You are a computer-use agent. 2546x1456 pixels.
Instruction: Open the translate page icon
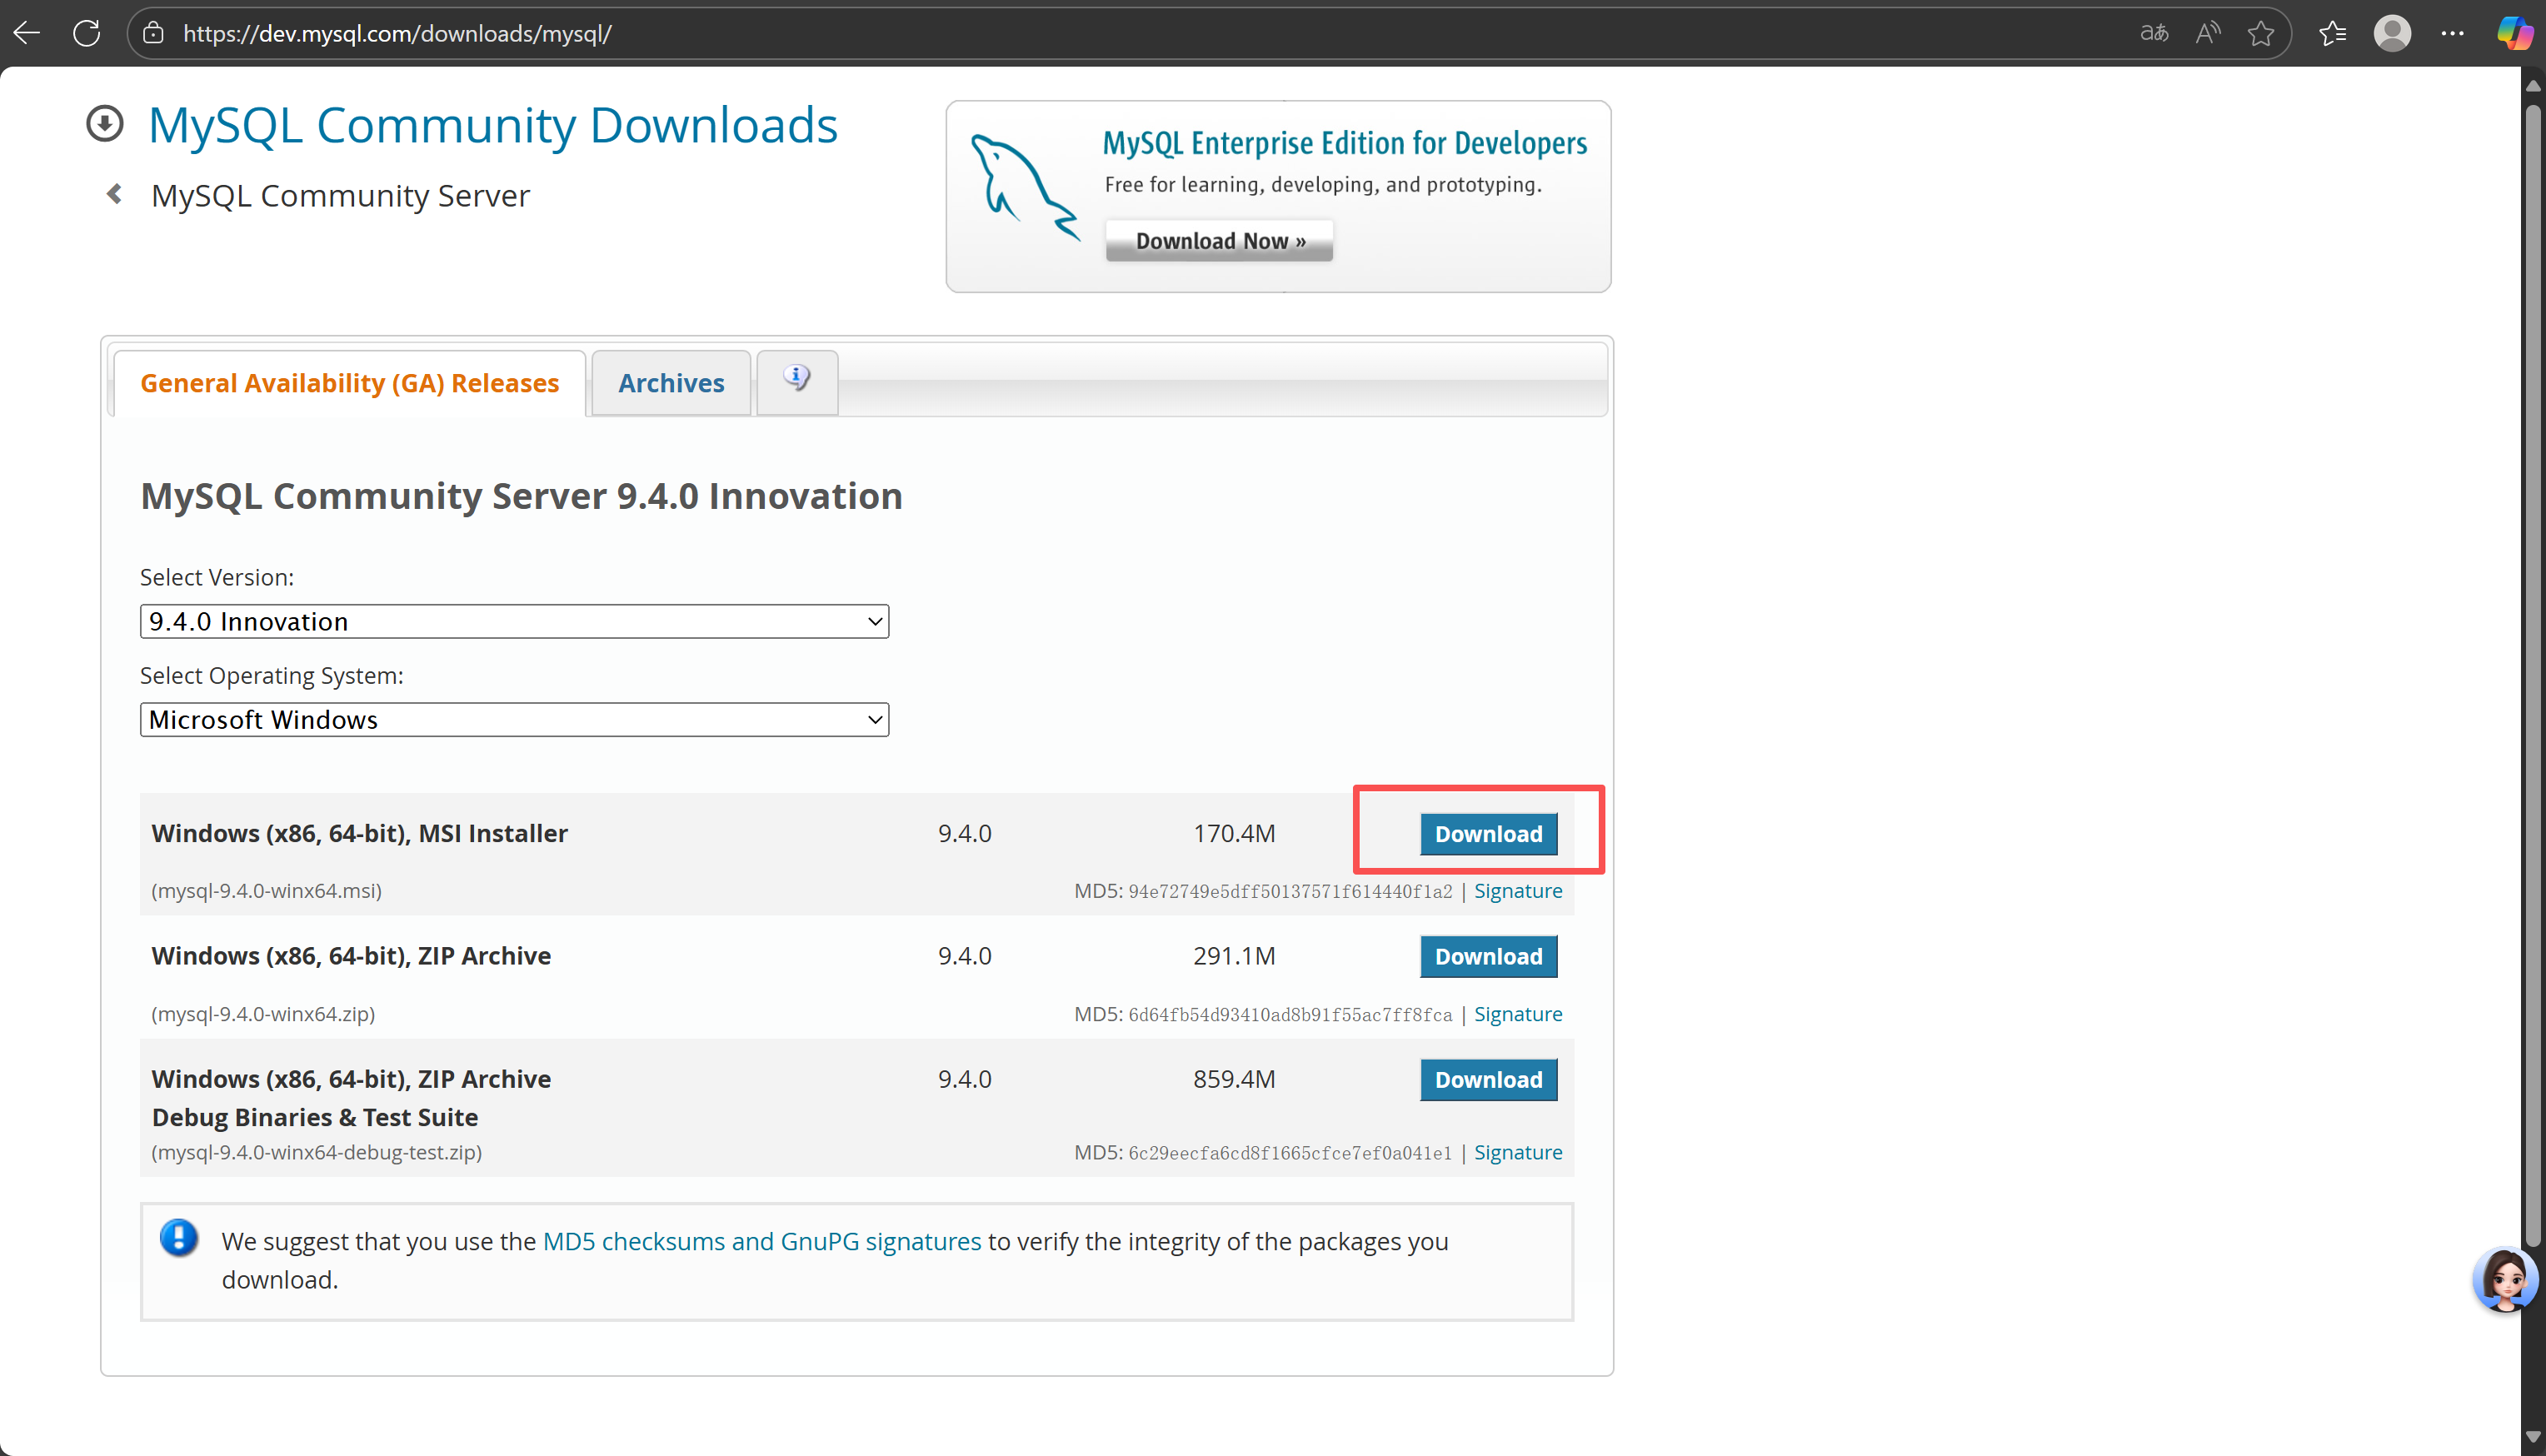[x=2153, y=33]
